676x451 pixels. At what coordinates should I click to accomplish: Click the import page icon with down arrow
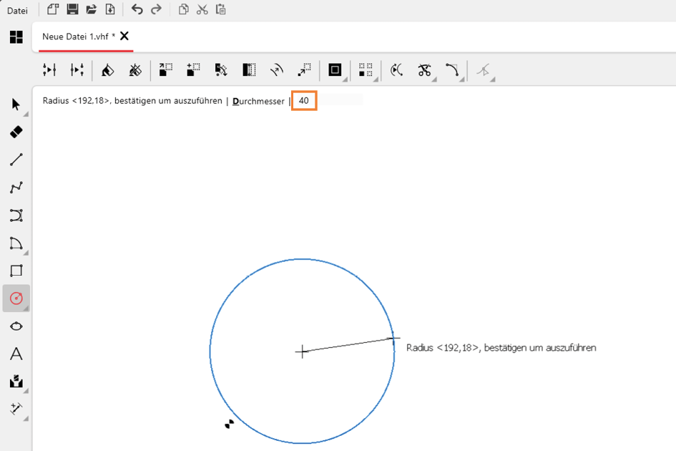(110, 9)
